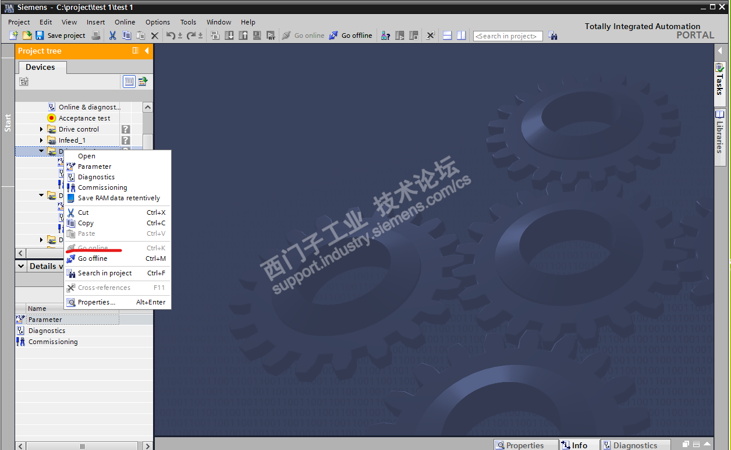This screenshot has width=731, height=450.
Task: Open the Project menu
Action: 19,22
